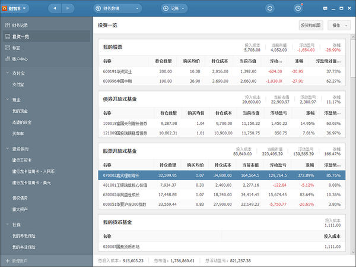Viewport: 356px width, 267px height.
Task: Click the 总市值 1,736,860.61 status value
Action: coord(183,261)
